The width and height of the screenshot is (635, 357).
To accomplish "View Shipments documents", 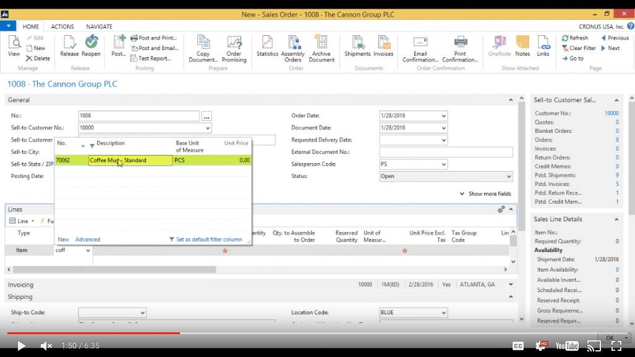I will 357,46.
